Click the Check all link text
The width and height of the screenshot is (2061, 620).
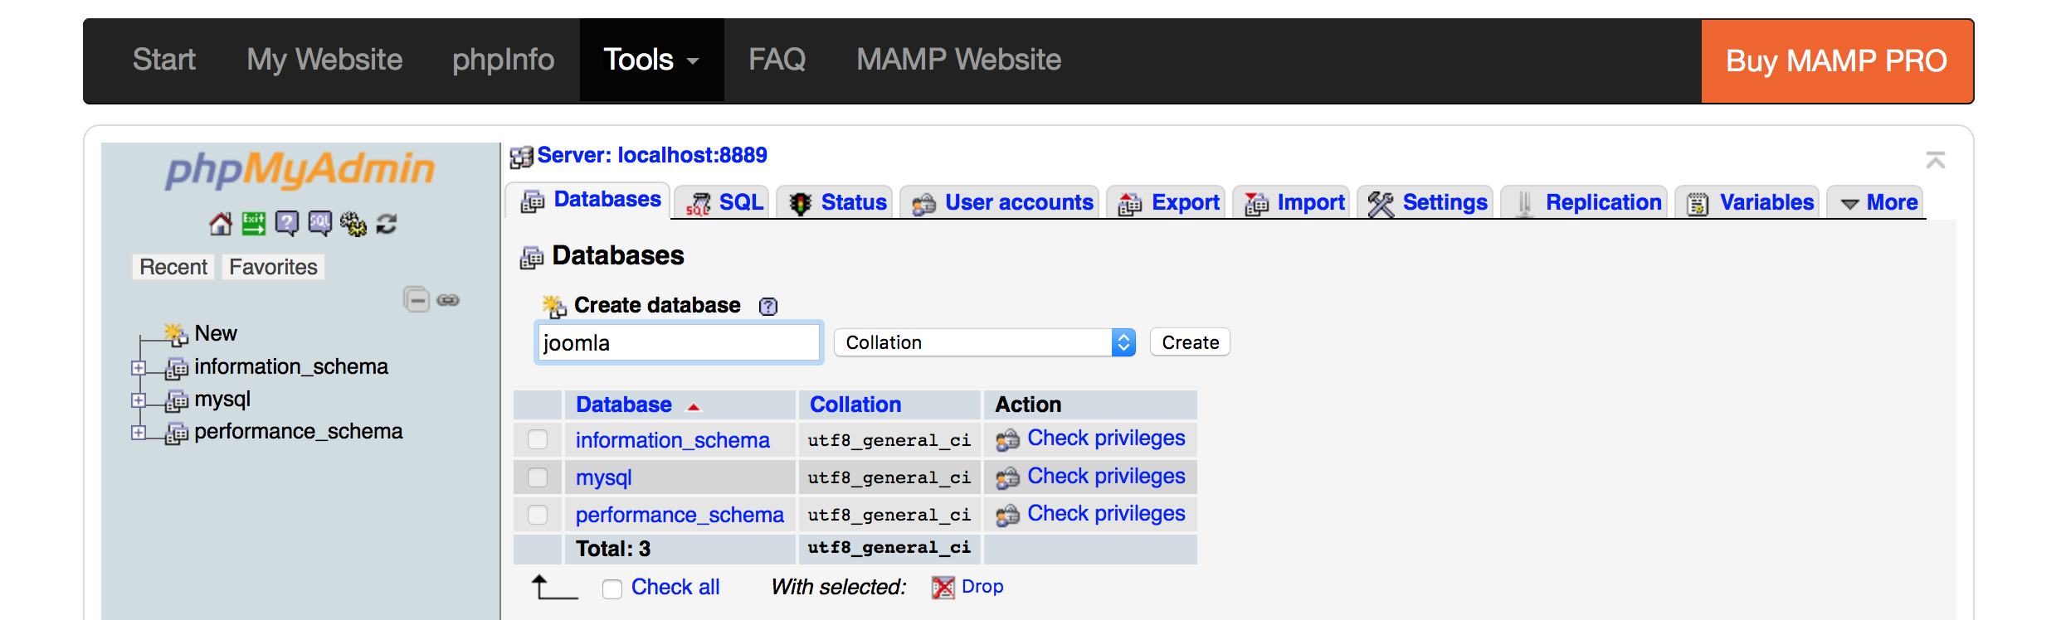pyautogui.click(x=675, y=587)
